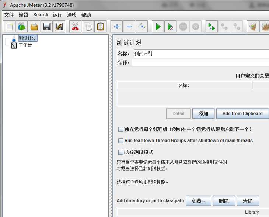This screenshot has height=217, width=269.
Task: Click the Shutdown test icon
Action: pos(196,27)
